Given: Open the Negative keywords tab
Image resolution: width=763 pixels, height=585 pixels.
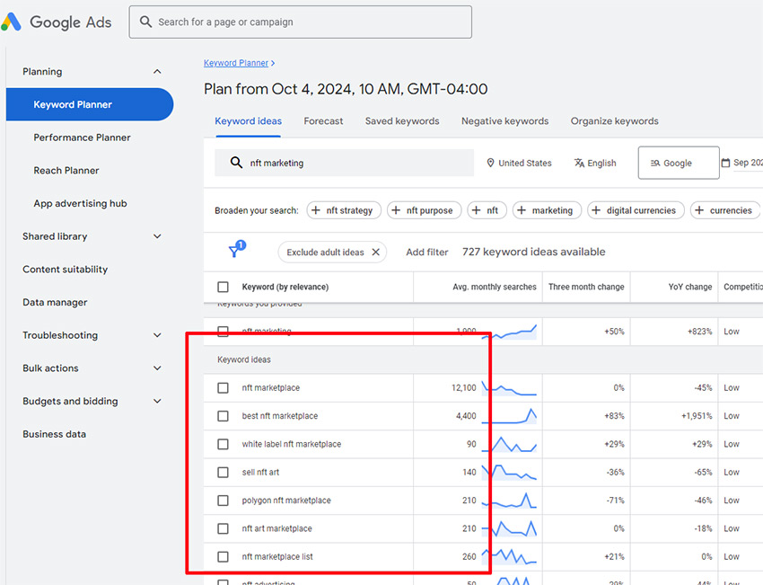Looking at the screenshot, I should tap(504, 120).
